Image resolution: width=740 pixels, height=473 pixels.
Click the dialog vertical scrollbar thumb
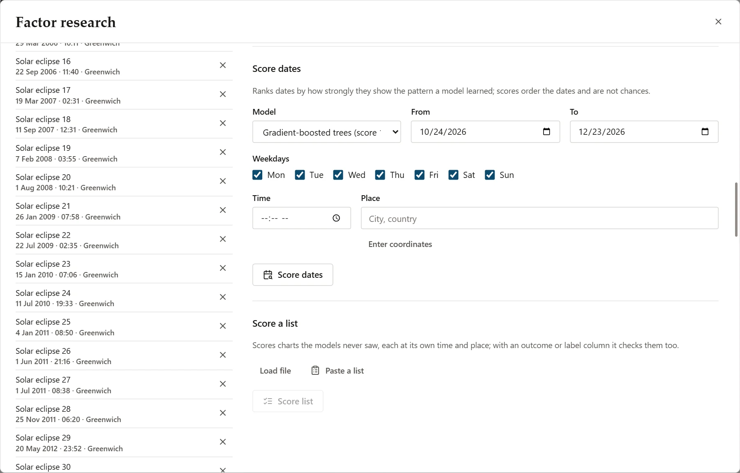[x=736, y=209]
